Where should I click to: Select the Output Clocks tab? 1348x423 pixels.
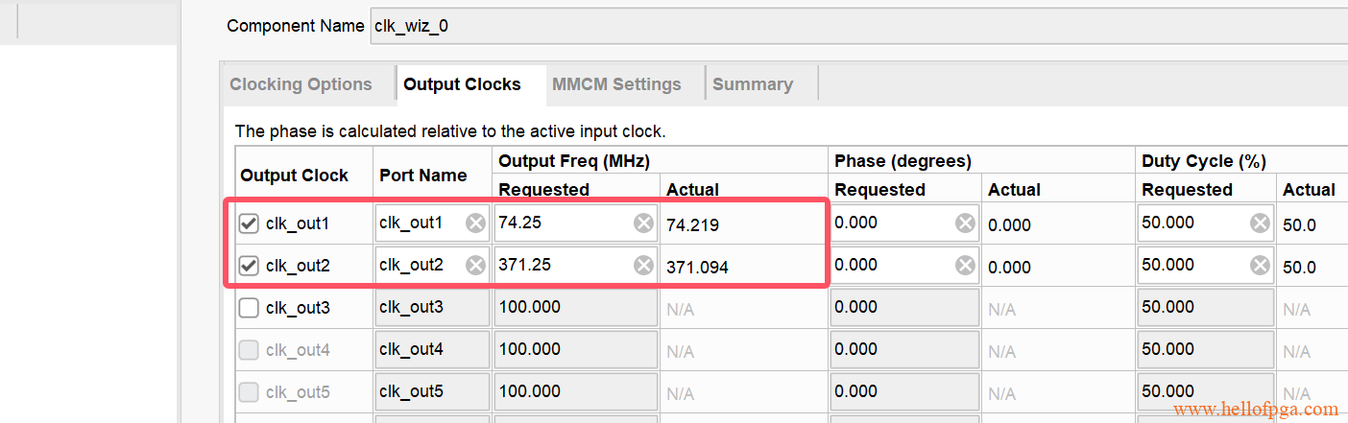[462, 84]
